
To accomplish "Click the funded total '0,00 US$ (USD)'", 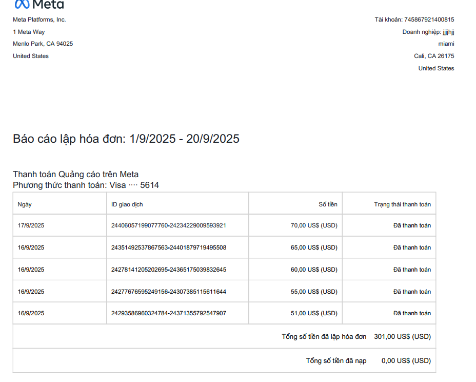I will click(406, 361).
